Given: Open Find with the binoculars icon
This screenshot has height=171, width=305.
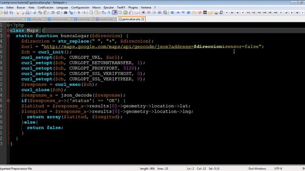Looking at the screenshot, I should (x=65, y=13).
